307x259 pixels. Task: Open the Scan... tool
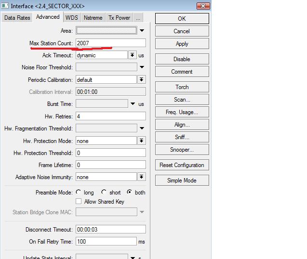(x=182, y=100)
